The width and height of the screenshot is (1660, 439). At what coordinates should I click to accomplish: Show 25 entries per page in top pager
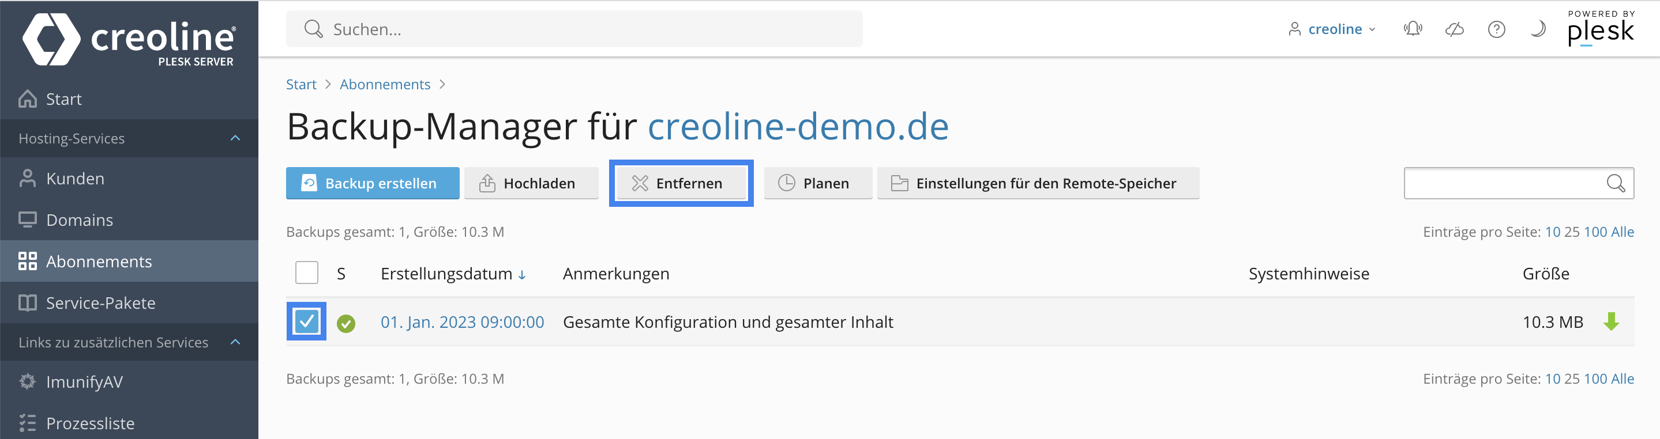(1572, 232)
